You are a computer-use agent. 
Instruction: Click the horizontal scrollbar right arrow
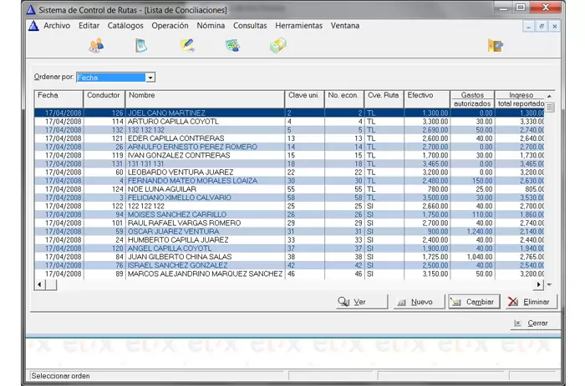point(537,285)
